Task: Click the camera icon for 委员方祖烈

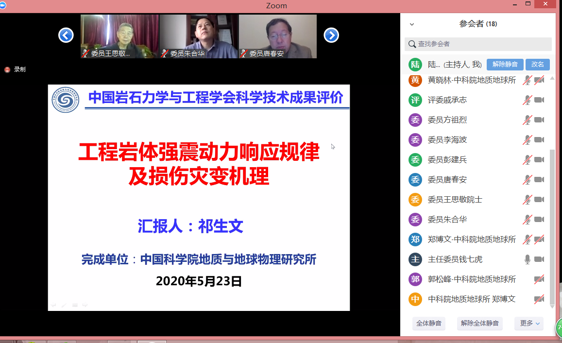Action: click(539, 120)
